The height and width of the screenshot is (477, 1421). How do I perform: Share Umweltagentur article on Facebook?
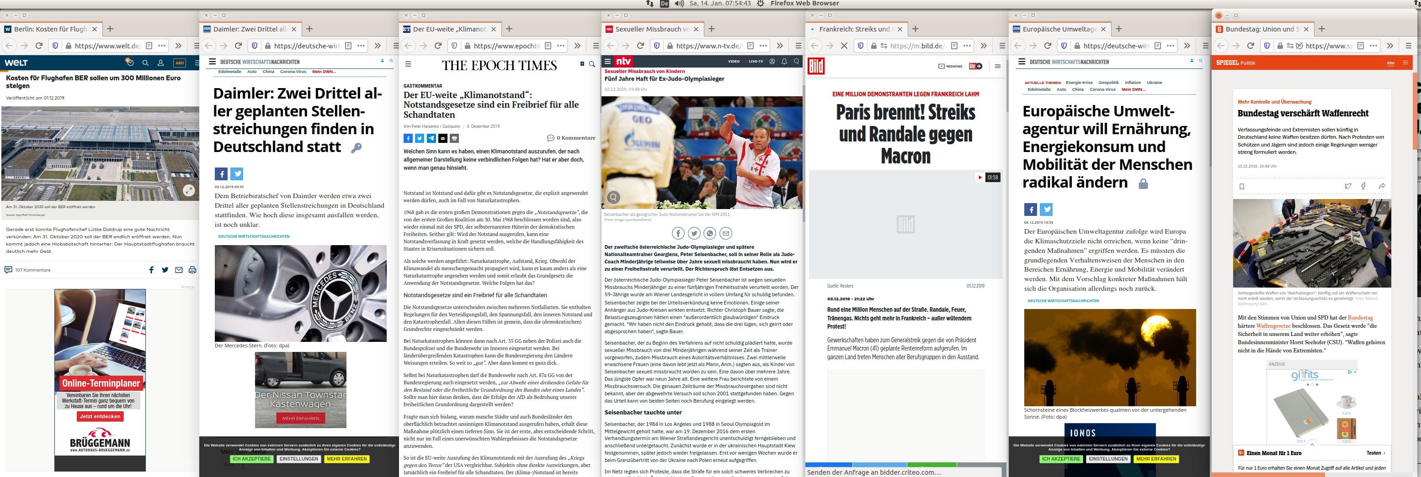click(1031, 210)
